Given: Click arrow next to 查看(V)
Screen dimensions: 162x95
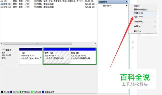Looking at the screenshot, I should [x=155, y=26].
